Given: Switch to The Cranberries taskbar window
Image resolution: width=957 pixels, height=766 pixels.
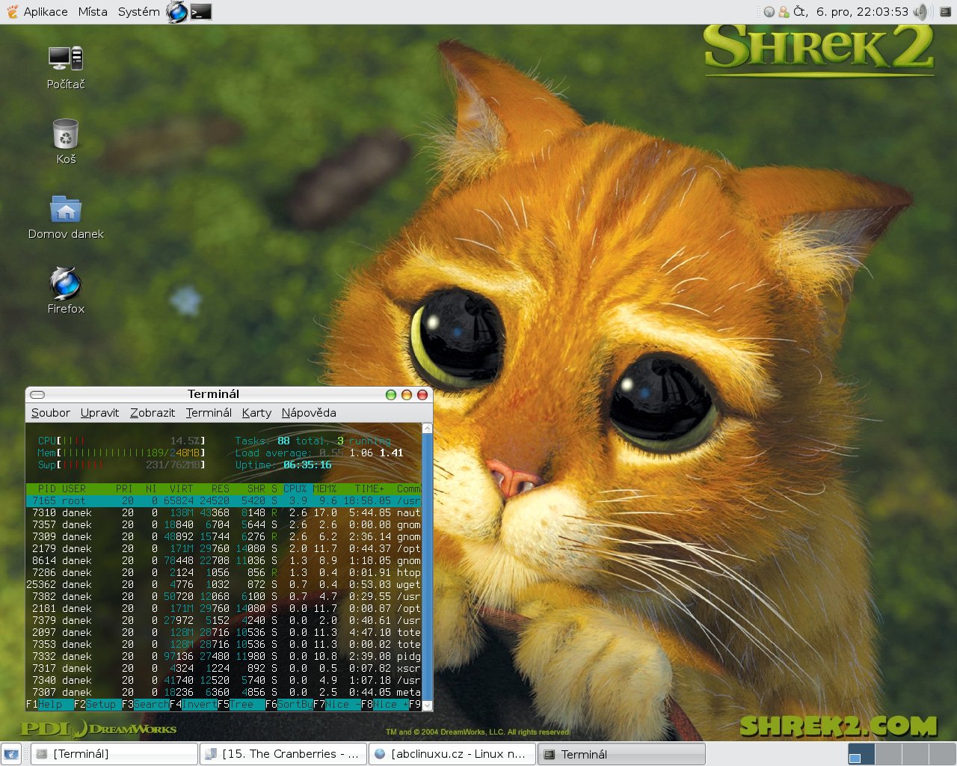Looking at the screenshot, I should (283, 754).
